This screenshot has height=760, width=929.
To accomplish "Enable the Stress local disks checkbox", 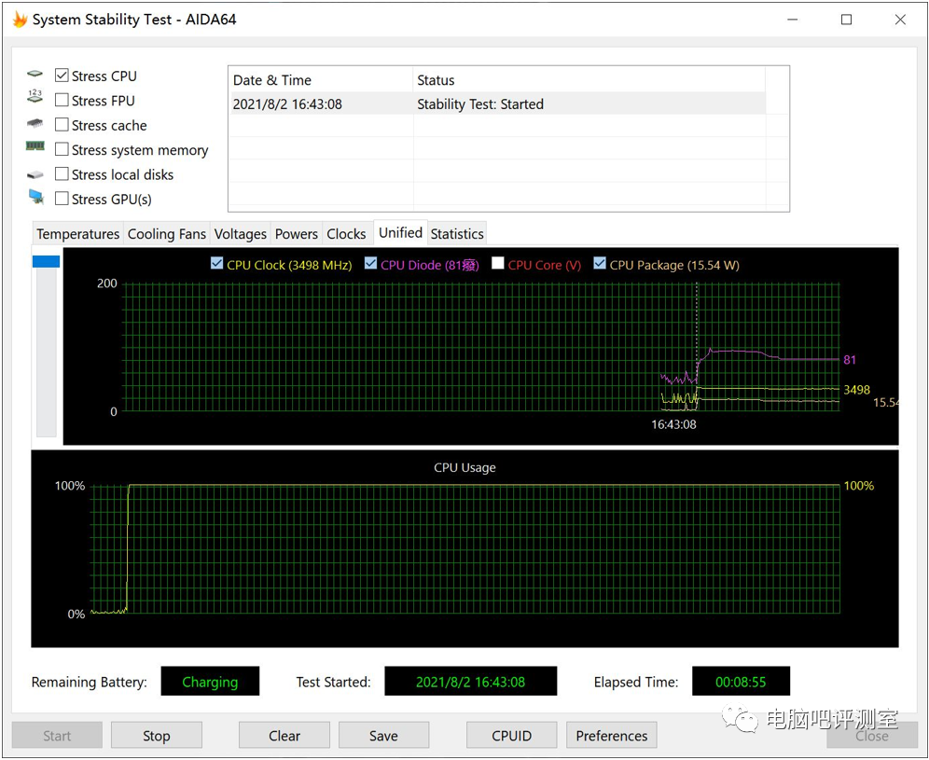I will point(62,173).
